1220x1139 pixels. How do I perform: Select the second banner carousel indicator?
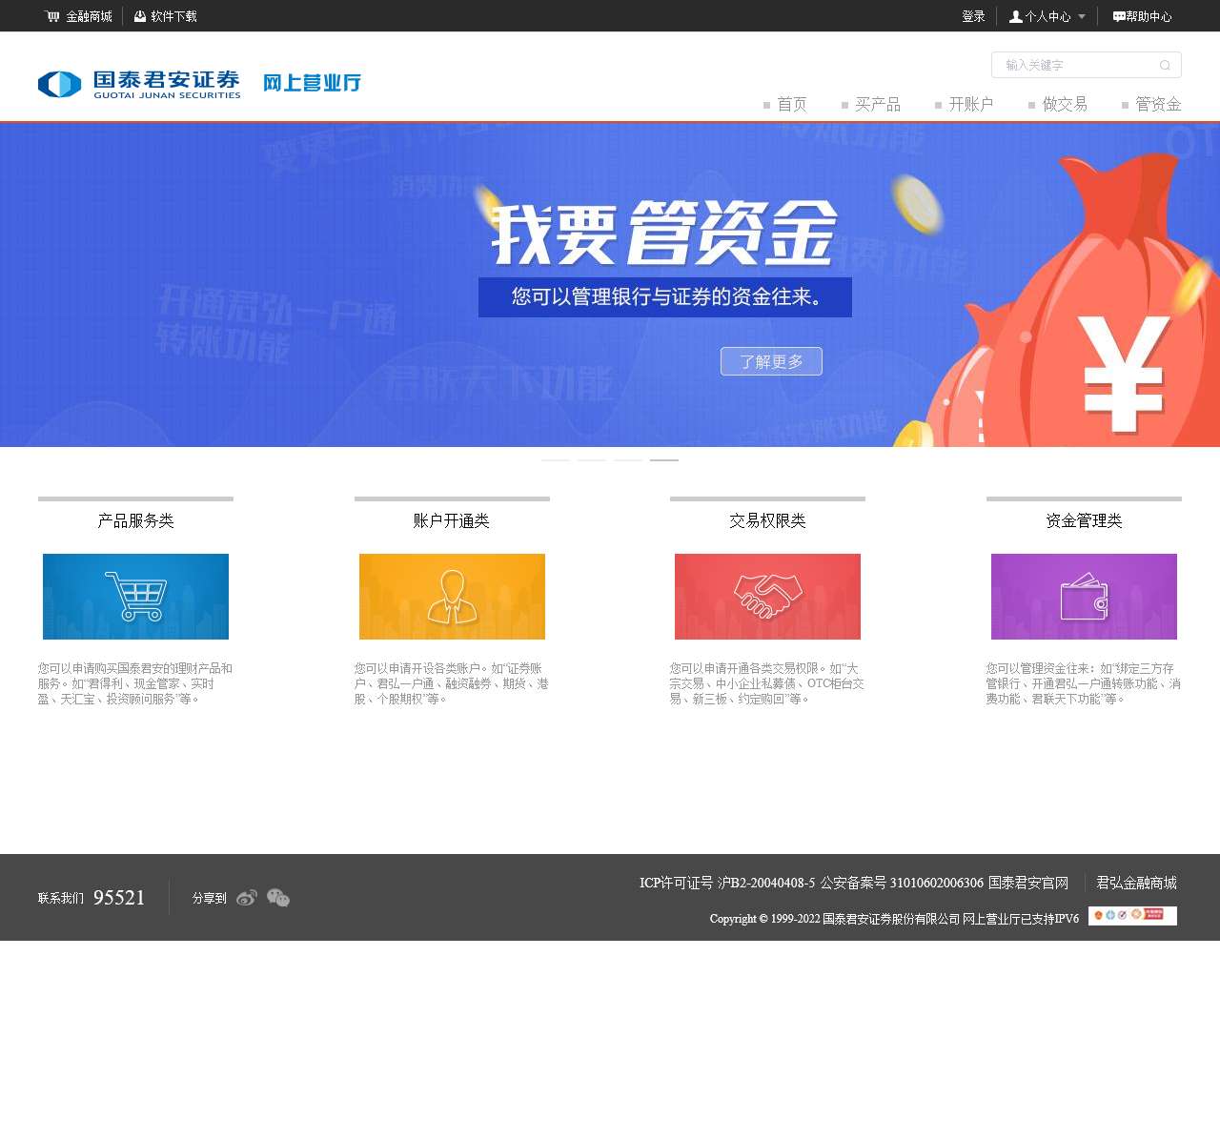click(x=592, y=460)
